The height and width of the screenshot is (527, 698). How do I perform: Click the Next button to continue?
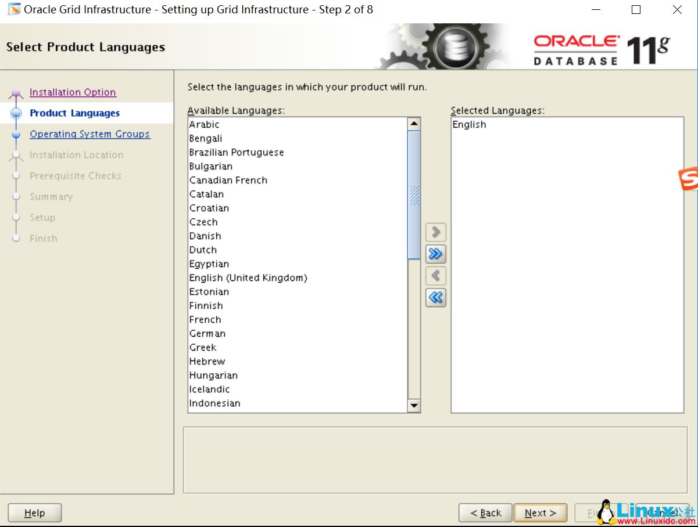(x=540, y=512)
